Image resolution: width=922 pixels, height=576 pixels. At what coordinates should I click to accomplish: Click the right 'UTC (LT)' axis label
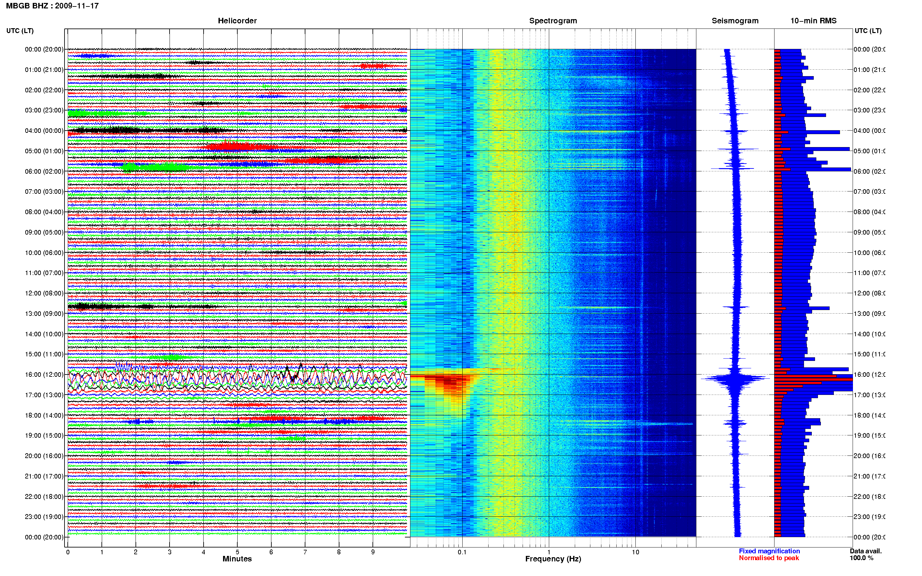868,30
